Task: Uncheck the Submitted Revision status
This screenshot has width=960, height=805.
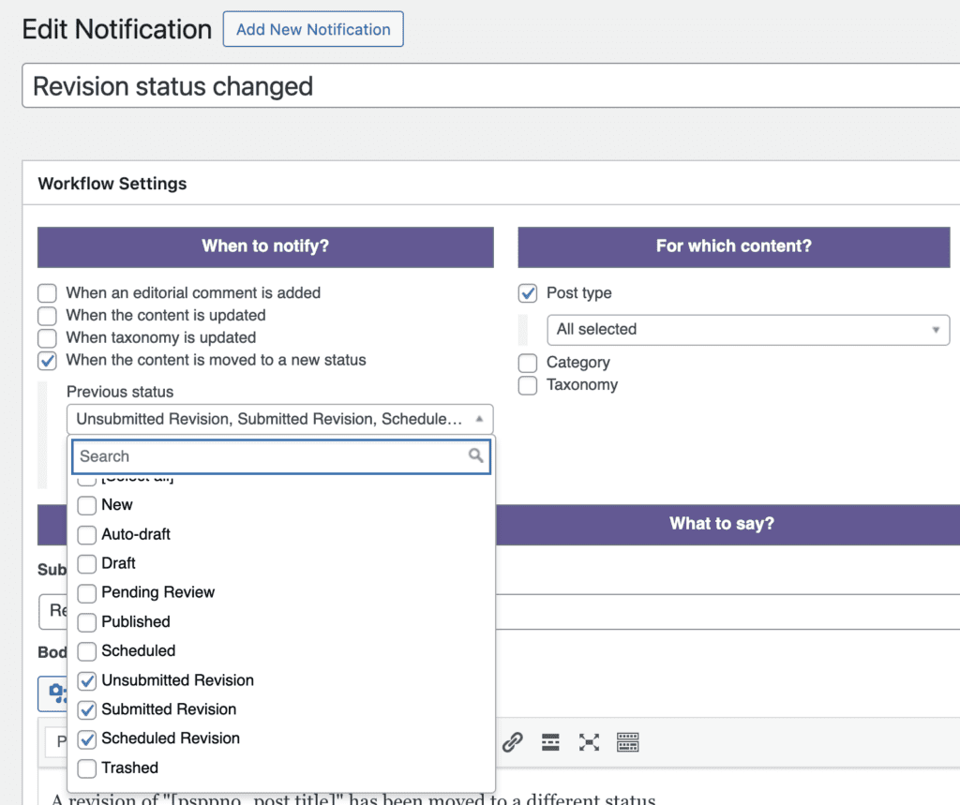Action: [x=87, y=709]
